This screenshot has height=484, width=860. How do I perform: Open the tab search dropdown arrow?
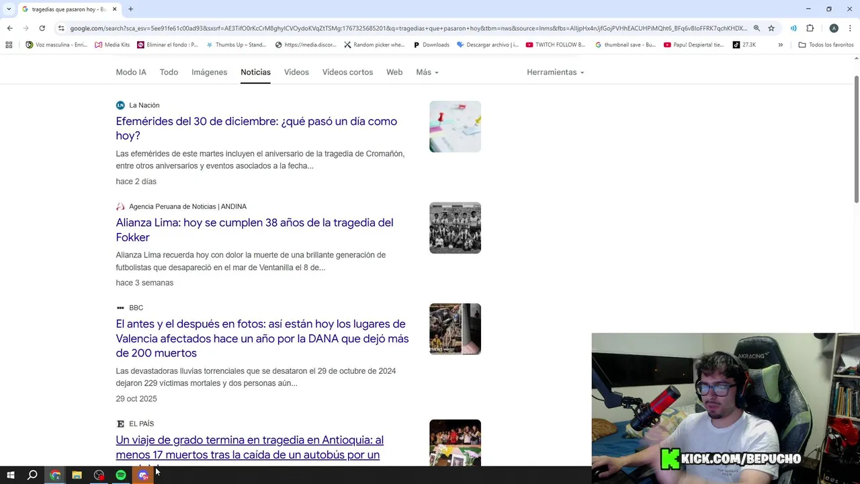coord(9,9)
